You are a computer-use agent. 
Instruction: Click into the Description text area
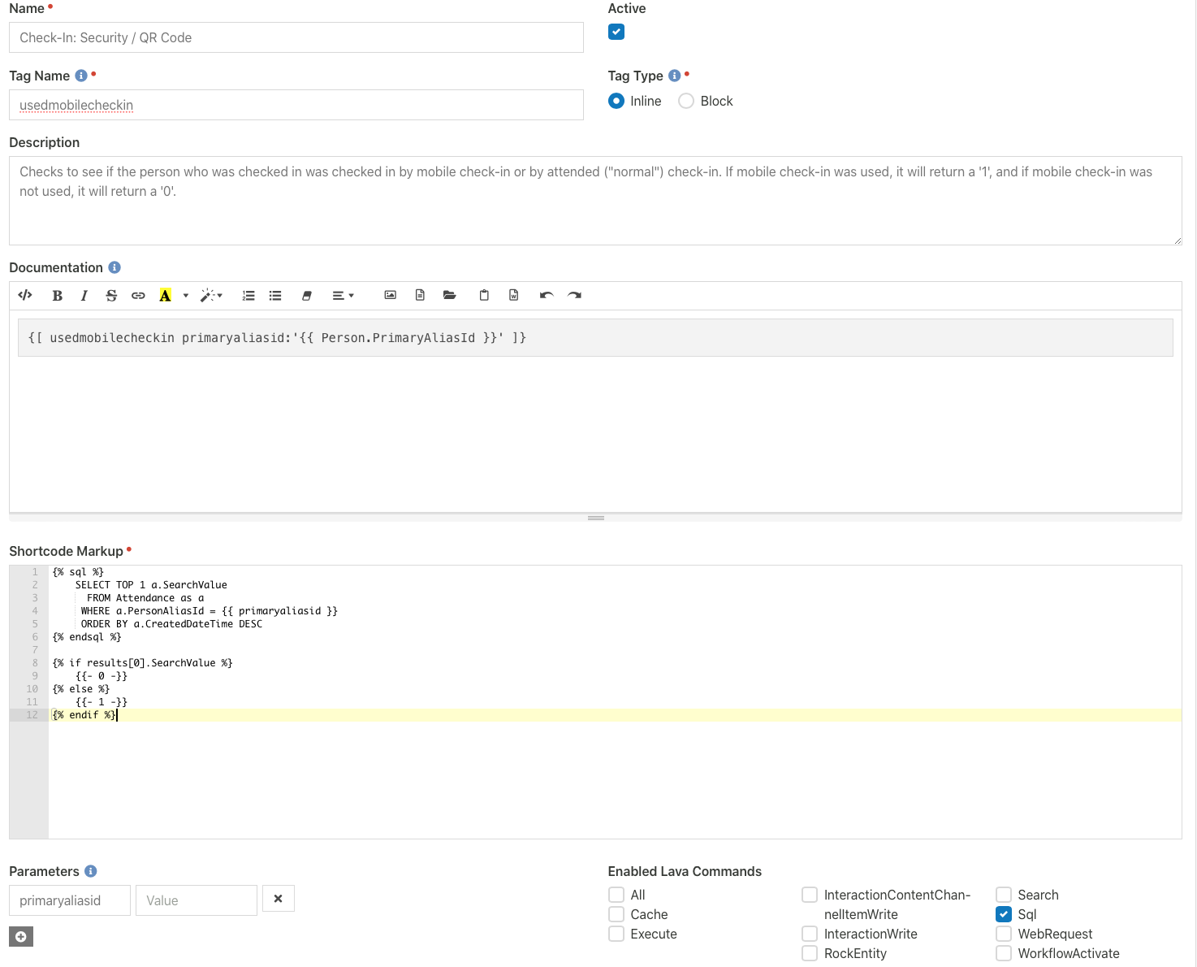[x=595, y=201]
